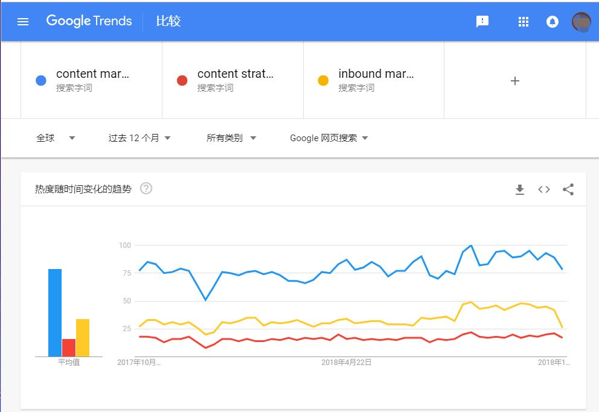Get embed code for the chart
The height and width of the screenshot is (412, 599).
(x=544, y=189)
